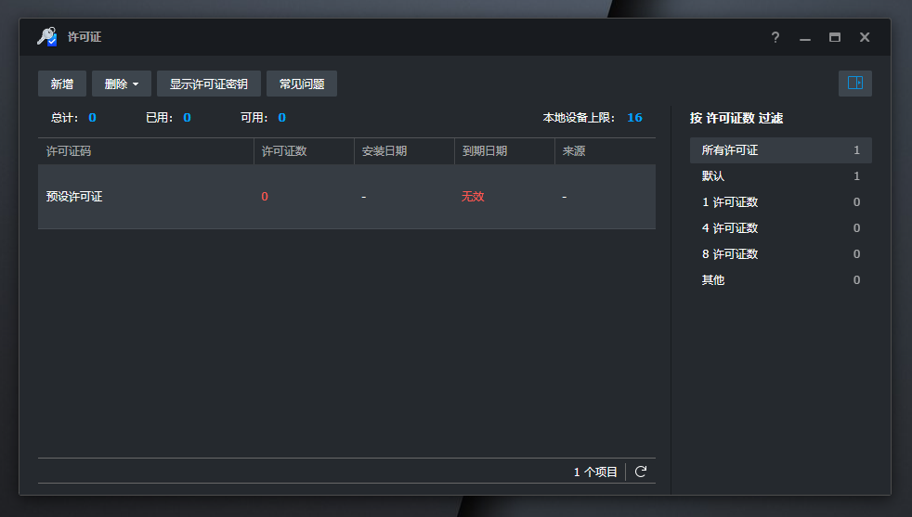Toggle the side filter panel icon
Viewport: 912px width, 517px height.
(854, 84)
